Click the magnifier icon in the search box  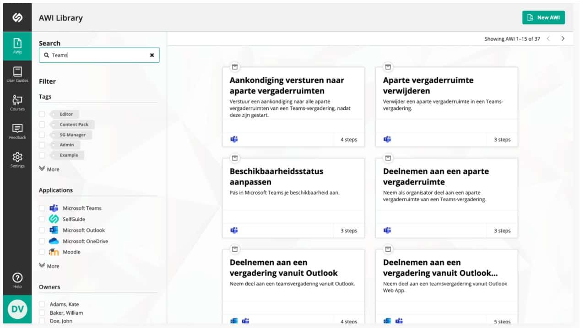click(x=46, y=55)
